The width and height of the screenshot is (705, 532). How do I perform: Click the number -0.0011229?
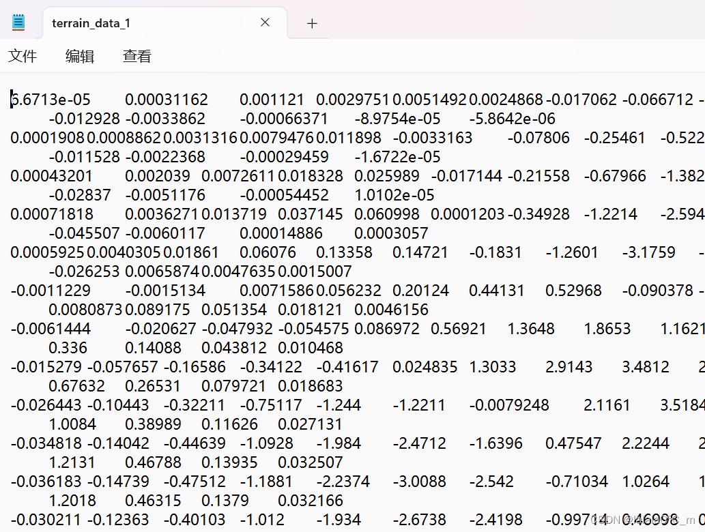tap(50, 291)
